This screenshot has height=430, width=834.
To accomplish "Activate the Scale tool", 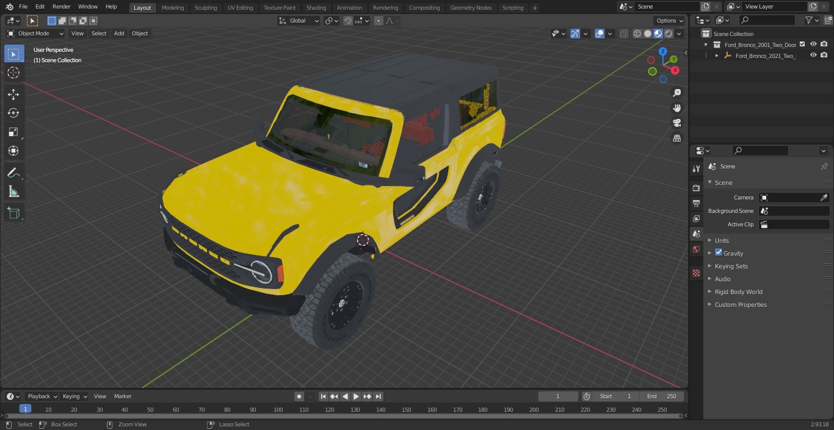I will coord(13,132).
